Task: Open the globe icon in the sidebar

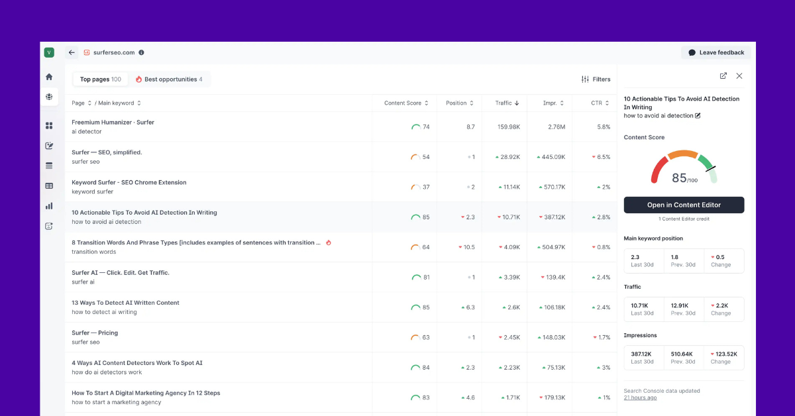Action: [49, 97]
